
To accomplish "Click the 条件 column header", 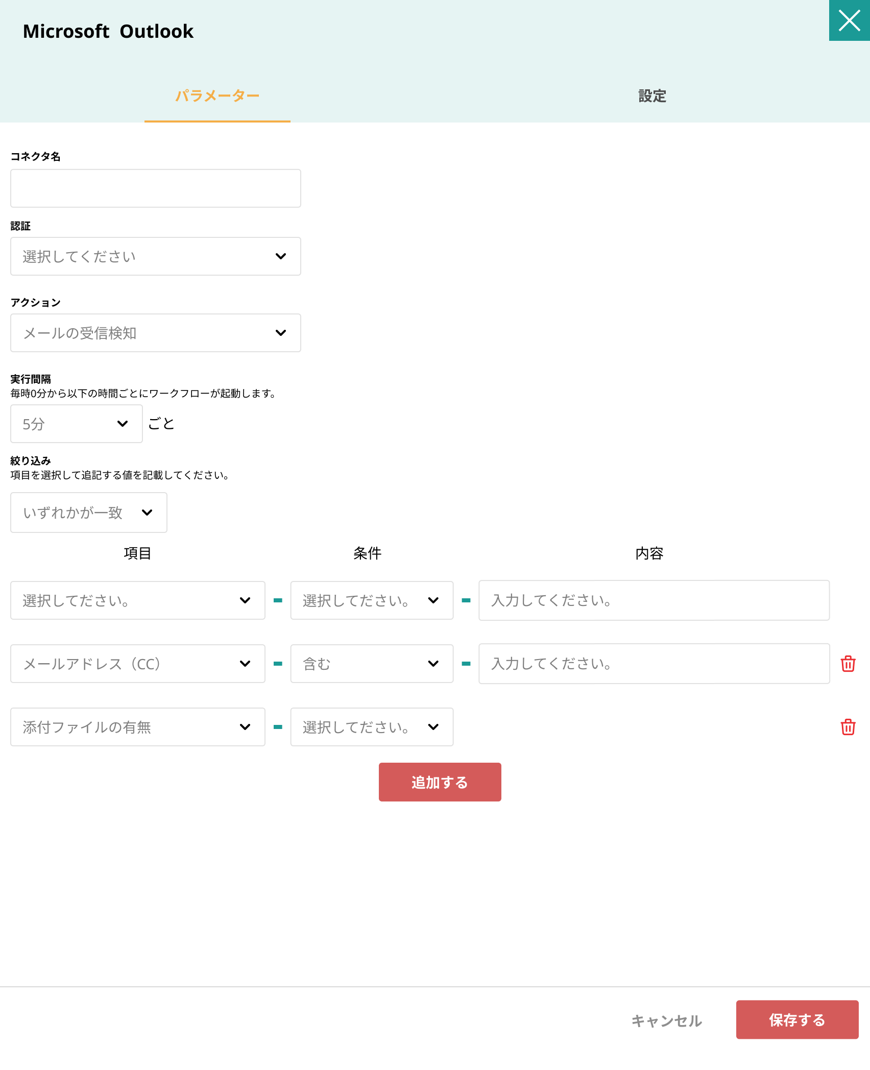I will point(367,553).
